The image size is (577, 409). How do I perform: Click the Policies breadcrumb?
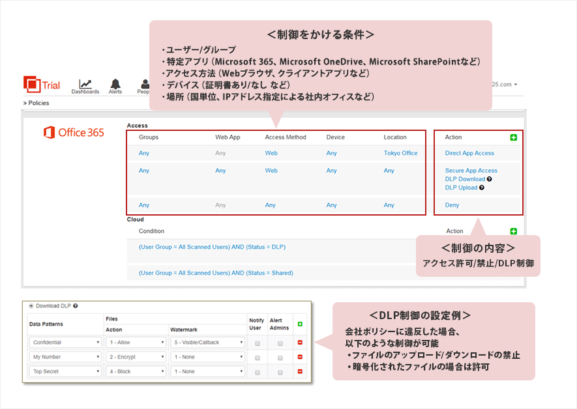[x=38, y=103]
